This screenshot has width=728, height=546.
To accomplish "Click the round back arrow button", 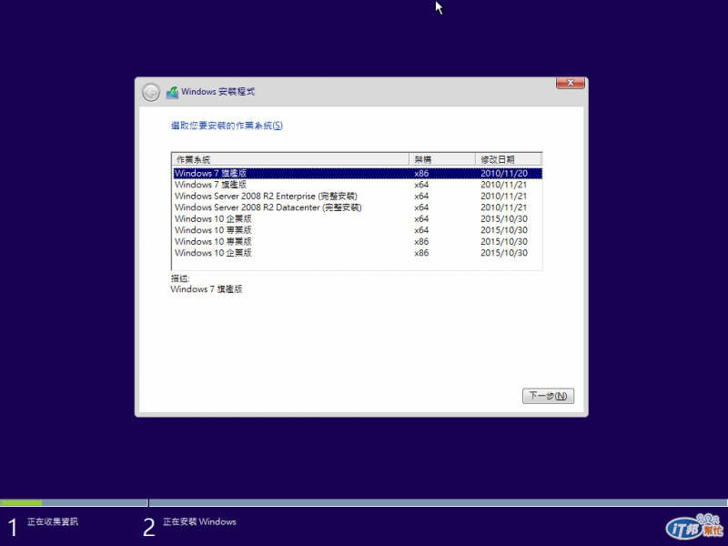I will coord(151,93).
